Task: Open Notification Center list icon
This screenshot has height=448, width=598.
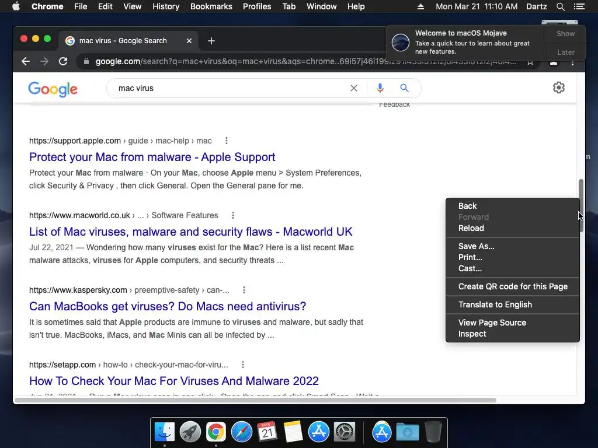Action: (579, 6)
